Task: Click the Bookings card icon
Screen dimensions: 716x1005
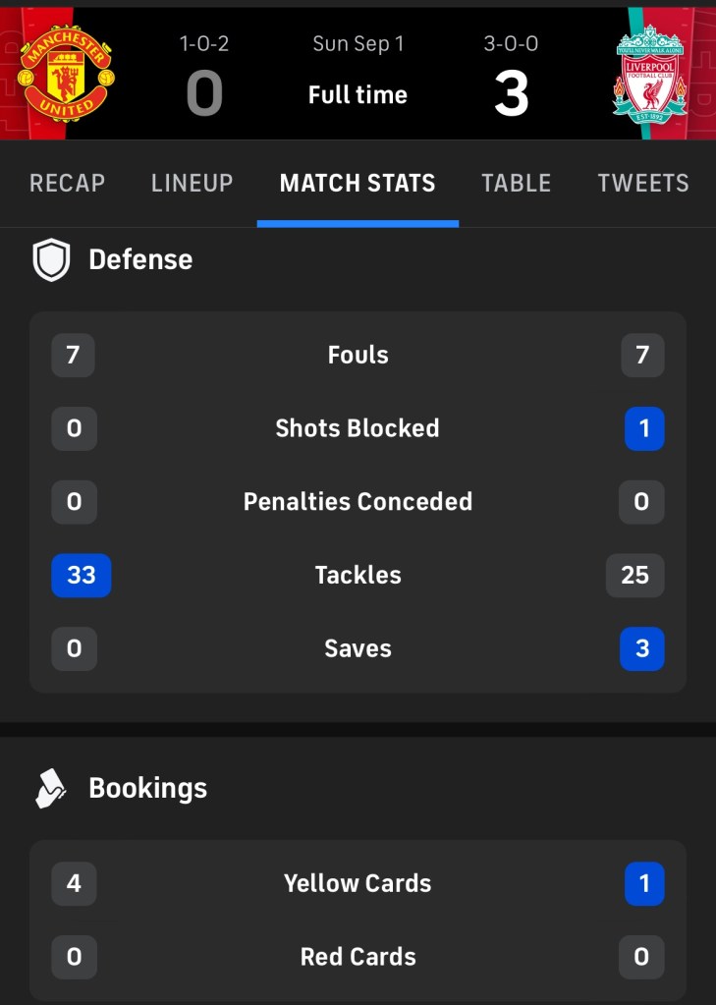Action: pos(51,788)
